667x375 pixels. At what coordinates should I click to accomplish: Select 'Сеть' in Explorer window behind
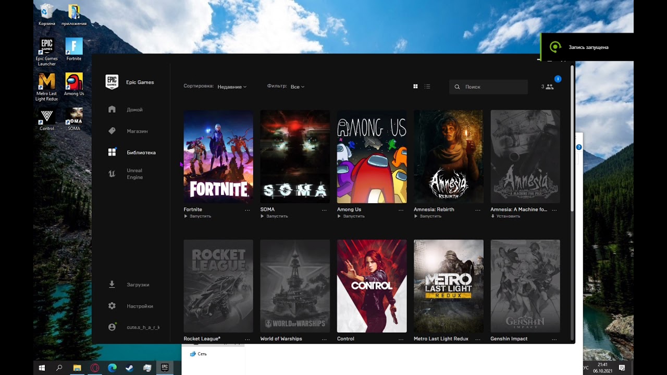(x=199, y=354)
